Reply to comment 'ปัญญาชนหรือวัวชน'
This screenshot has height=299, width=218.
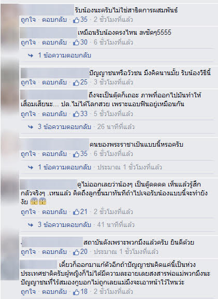tap(54, 82)
